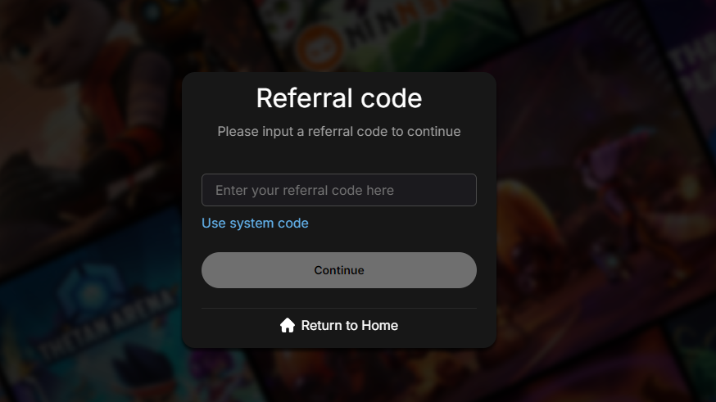Click the empty dialog area below the subtitle

(x=339, y=156)
